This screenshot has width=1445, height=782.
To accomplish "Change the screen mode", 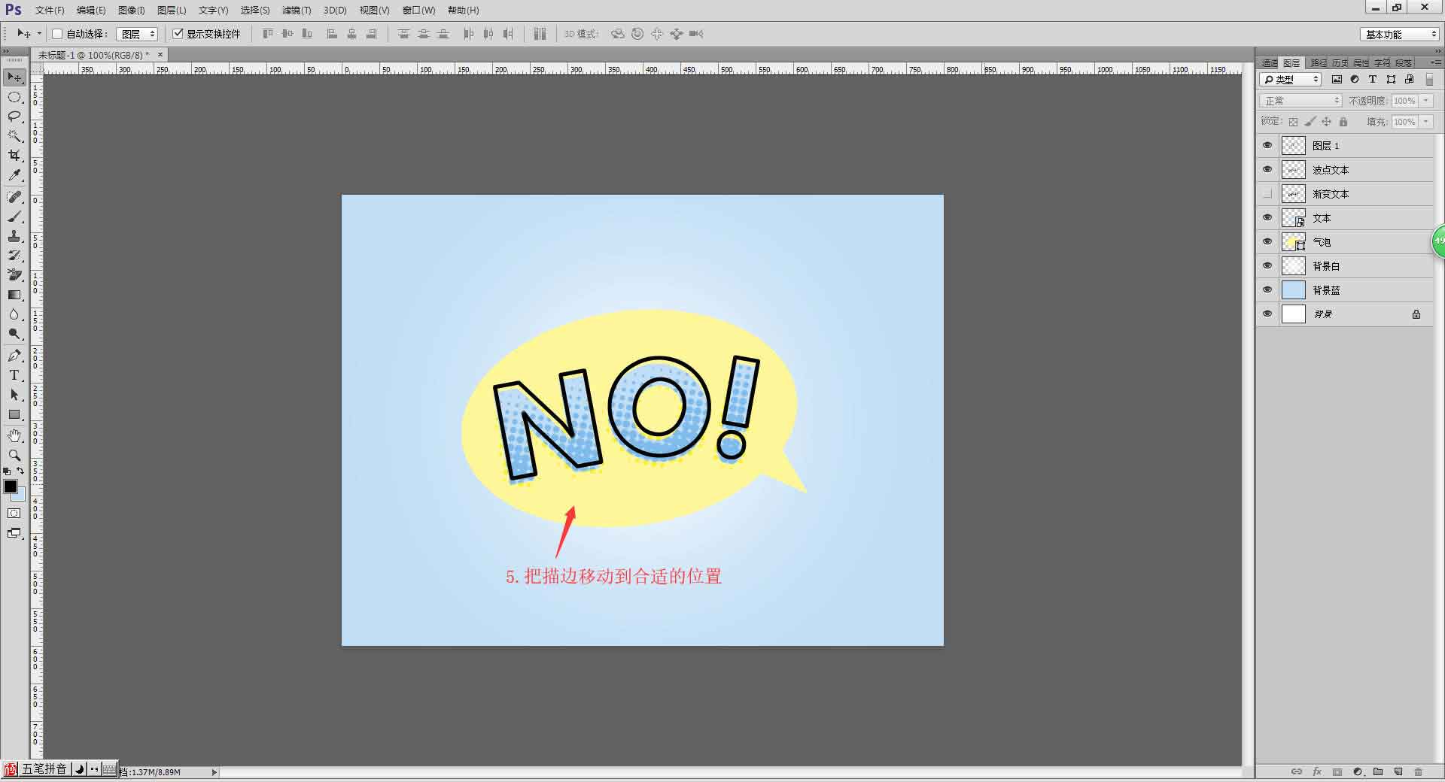I will pyautogui.click(x=14, y=533).
